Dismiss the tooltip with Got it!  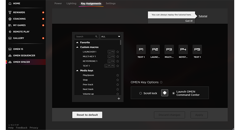click(x=189, y=21)
